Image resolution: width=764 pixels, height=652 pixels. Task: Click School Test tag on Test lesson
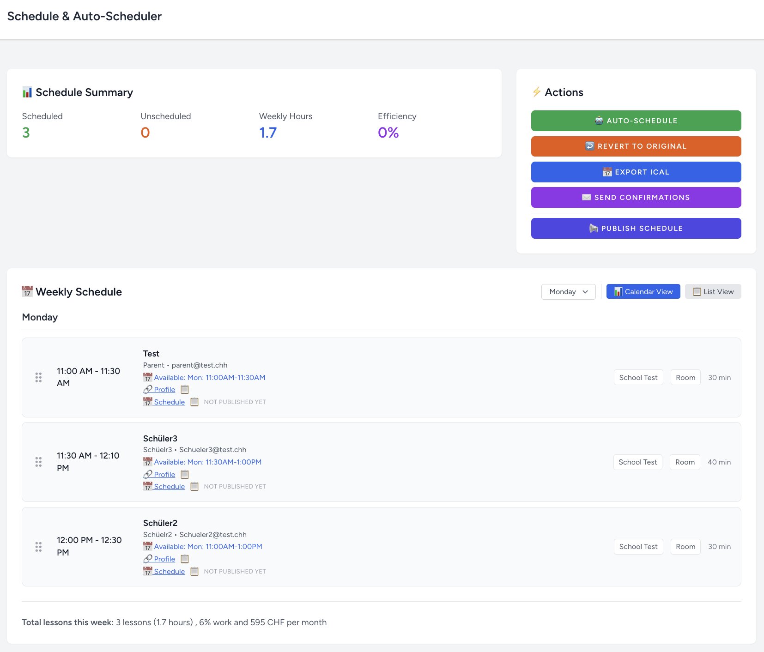pyautogui.click(x=638, y=378)
